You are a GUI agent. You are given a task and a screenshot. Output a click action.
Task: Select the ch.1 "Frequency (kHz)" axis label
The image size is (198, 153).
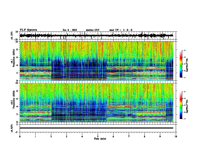click(14, 58)
